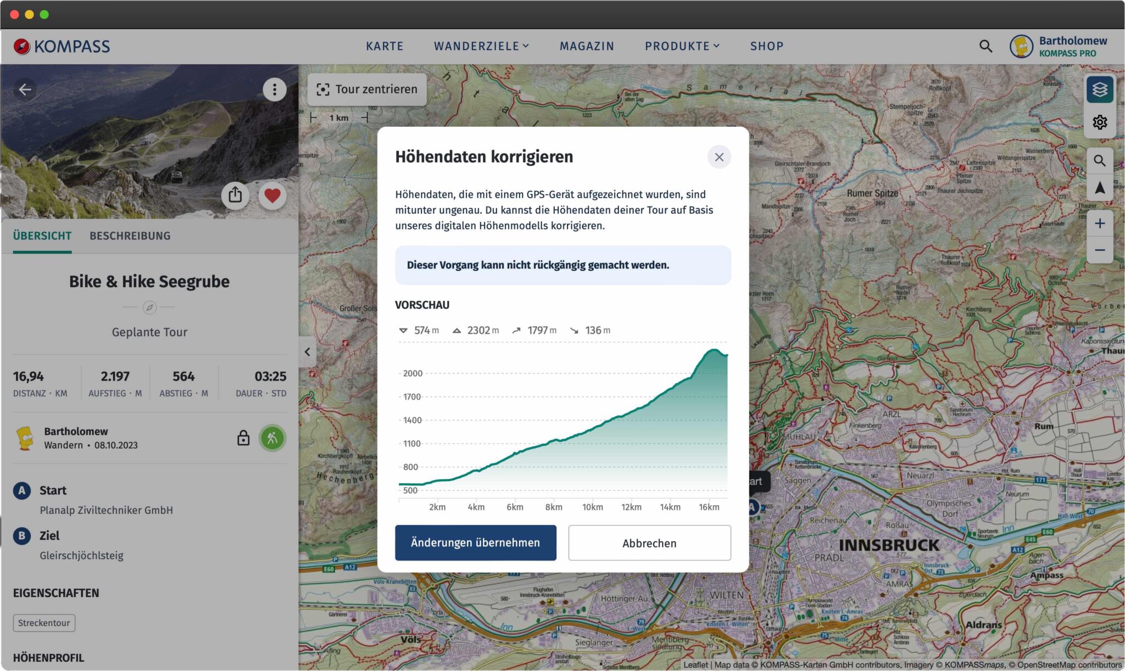Image resolution: width=1125 pixels, height=671 pixels.
Task: Click the Bike & Hike Seegrube title
Action: click(x=149, y=282)
